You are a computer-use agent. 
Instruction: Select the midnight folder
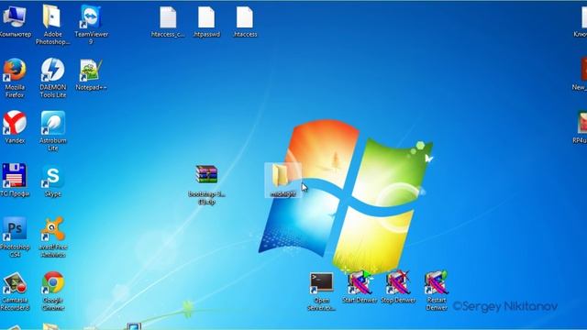[x=282, y=181]
